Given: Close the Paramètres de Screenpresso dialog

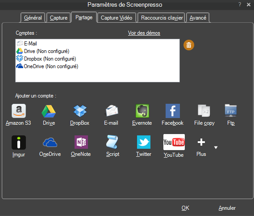Looking at the screenshot, I should tap(249, 4).
